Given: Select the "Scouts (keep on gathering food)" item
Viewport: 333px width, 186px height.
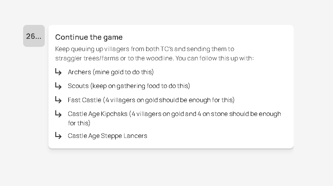Looking at the screenshot, I should (129, 86).
